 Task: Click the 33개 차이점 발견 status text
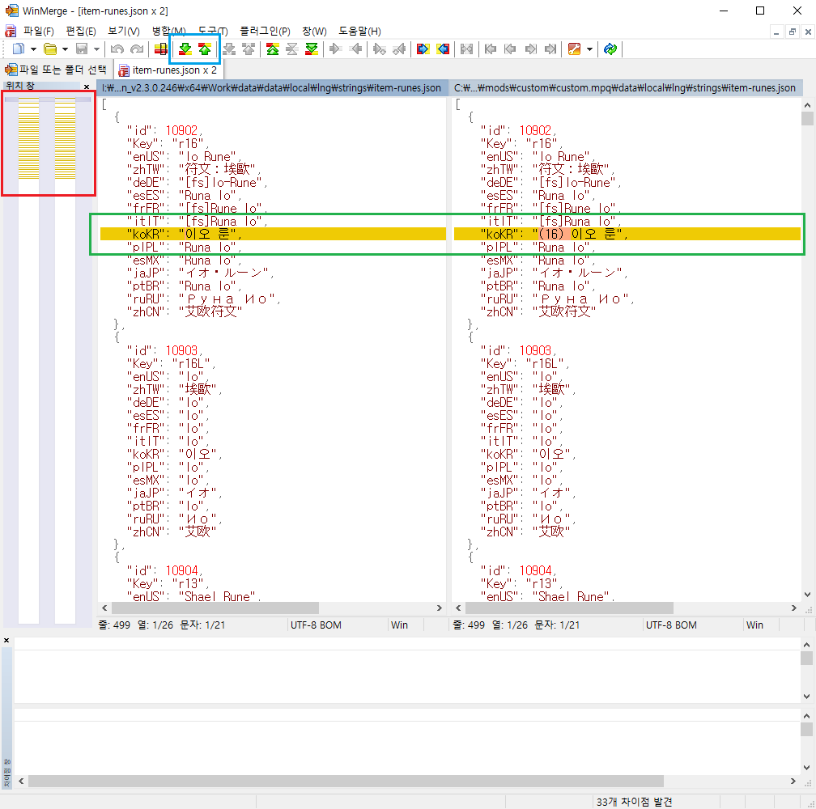point(635,802)
